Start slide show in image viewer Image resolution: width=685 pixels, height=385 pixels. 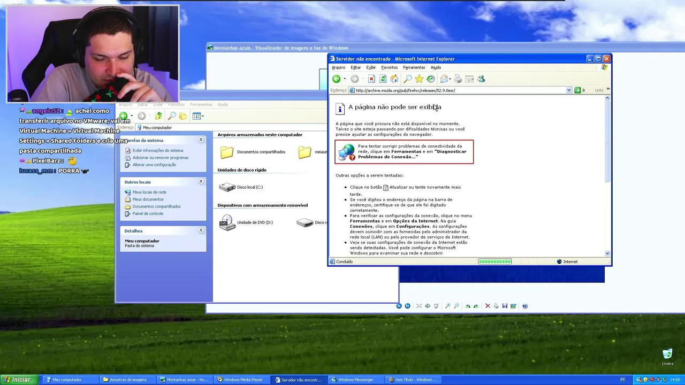tap(436, 306)
